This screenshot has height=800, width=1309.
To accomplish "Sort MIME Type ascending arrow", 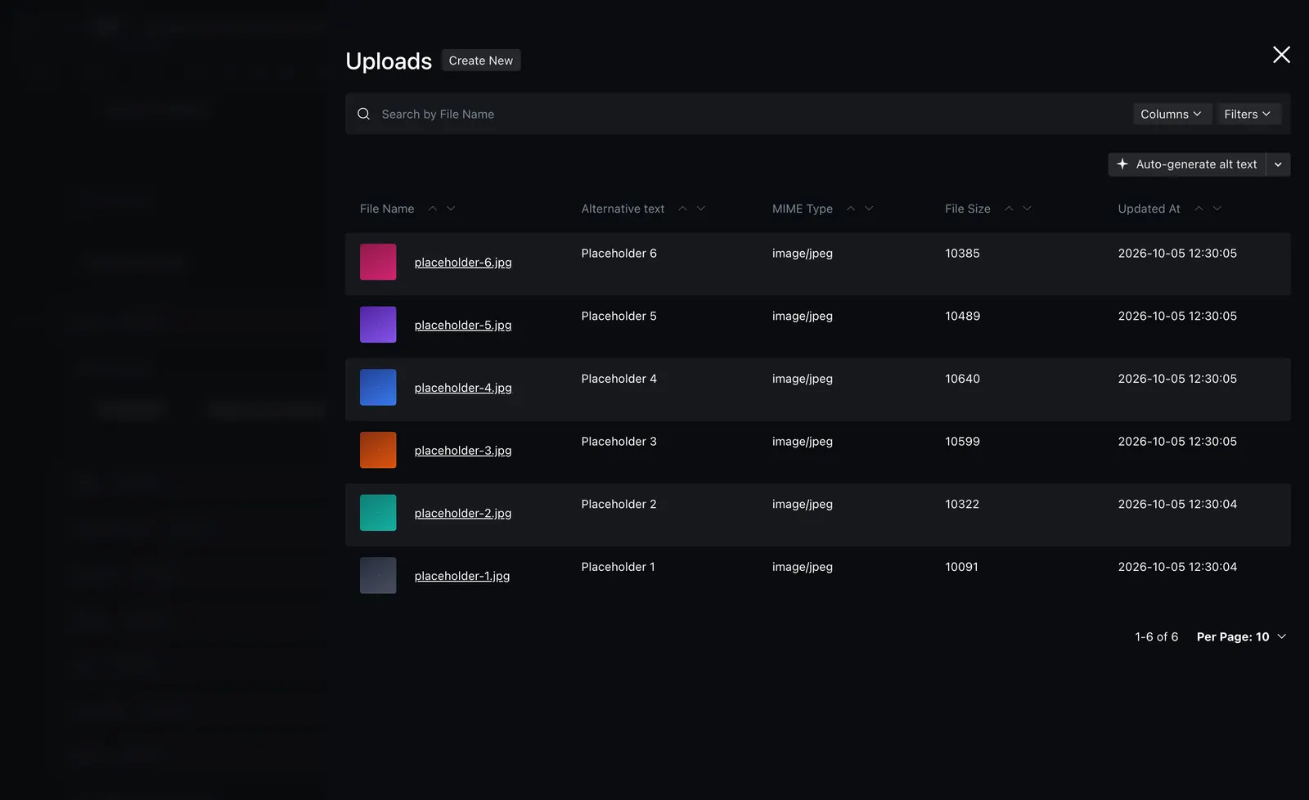I will (x=851, y=209).
